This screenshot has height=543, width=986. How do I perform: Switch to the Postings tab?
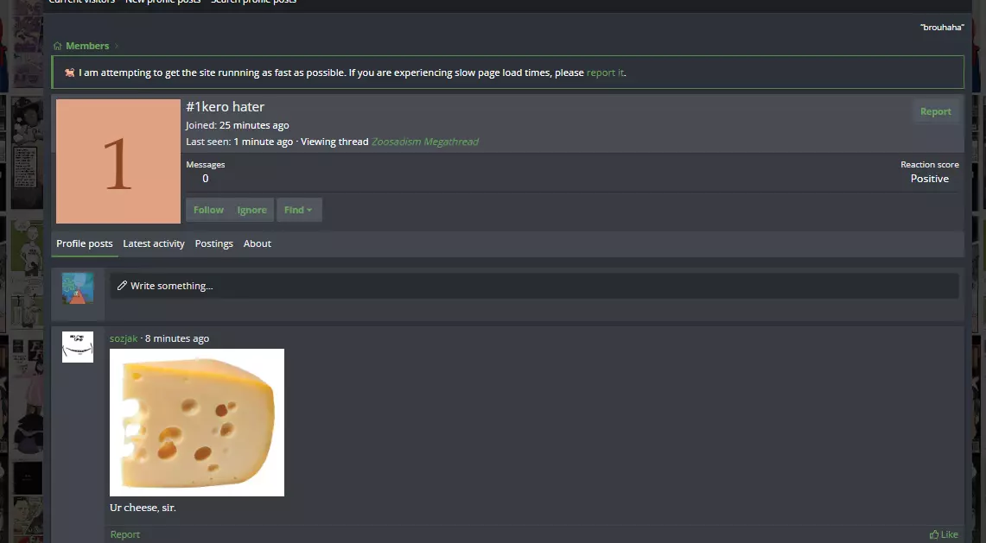click(213, 243)
